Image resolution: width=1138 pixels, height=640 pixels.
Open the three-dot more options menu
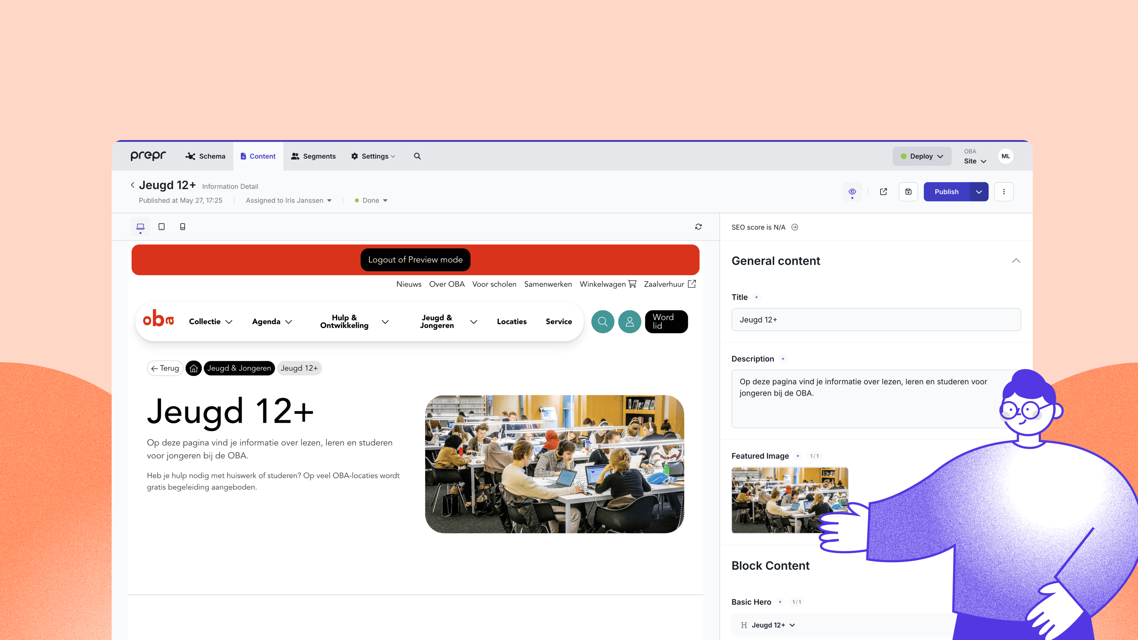[1004, 192]
